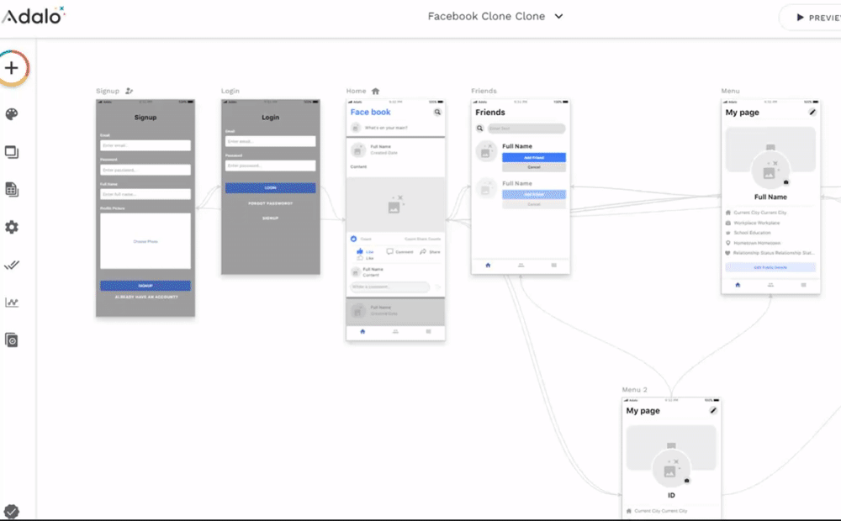Image resolution: width=841 pixels, height=521 pixels.
Task: Click the pencil edit icon on Menu 2 screen
Action: (x=713, y=411)
